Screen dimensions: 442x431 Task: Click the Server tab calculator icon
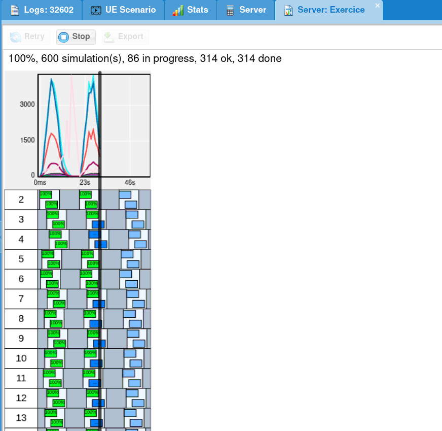tap(230, 10)
